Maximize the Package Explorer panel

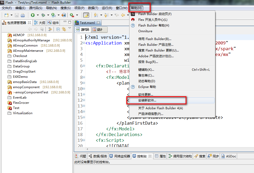tap(70, 22)
